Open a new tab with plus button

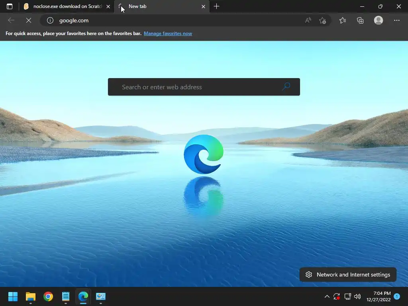point(216,6)
